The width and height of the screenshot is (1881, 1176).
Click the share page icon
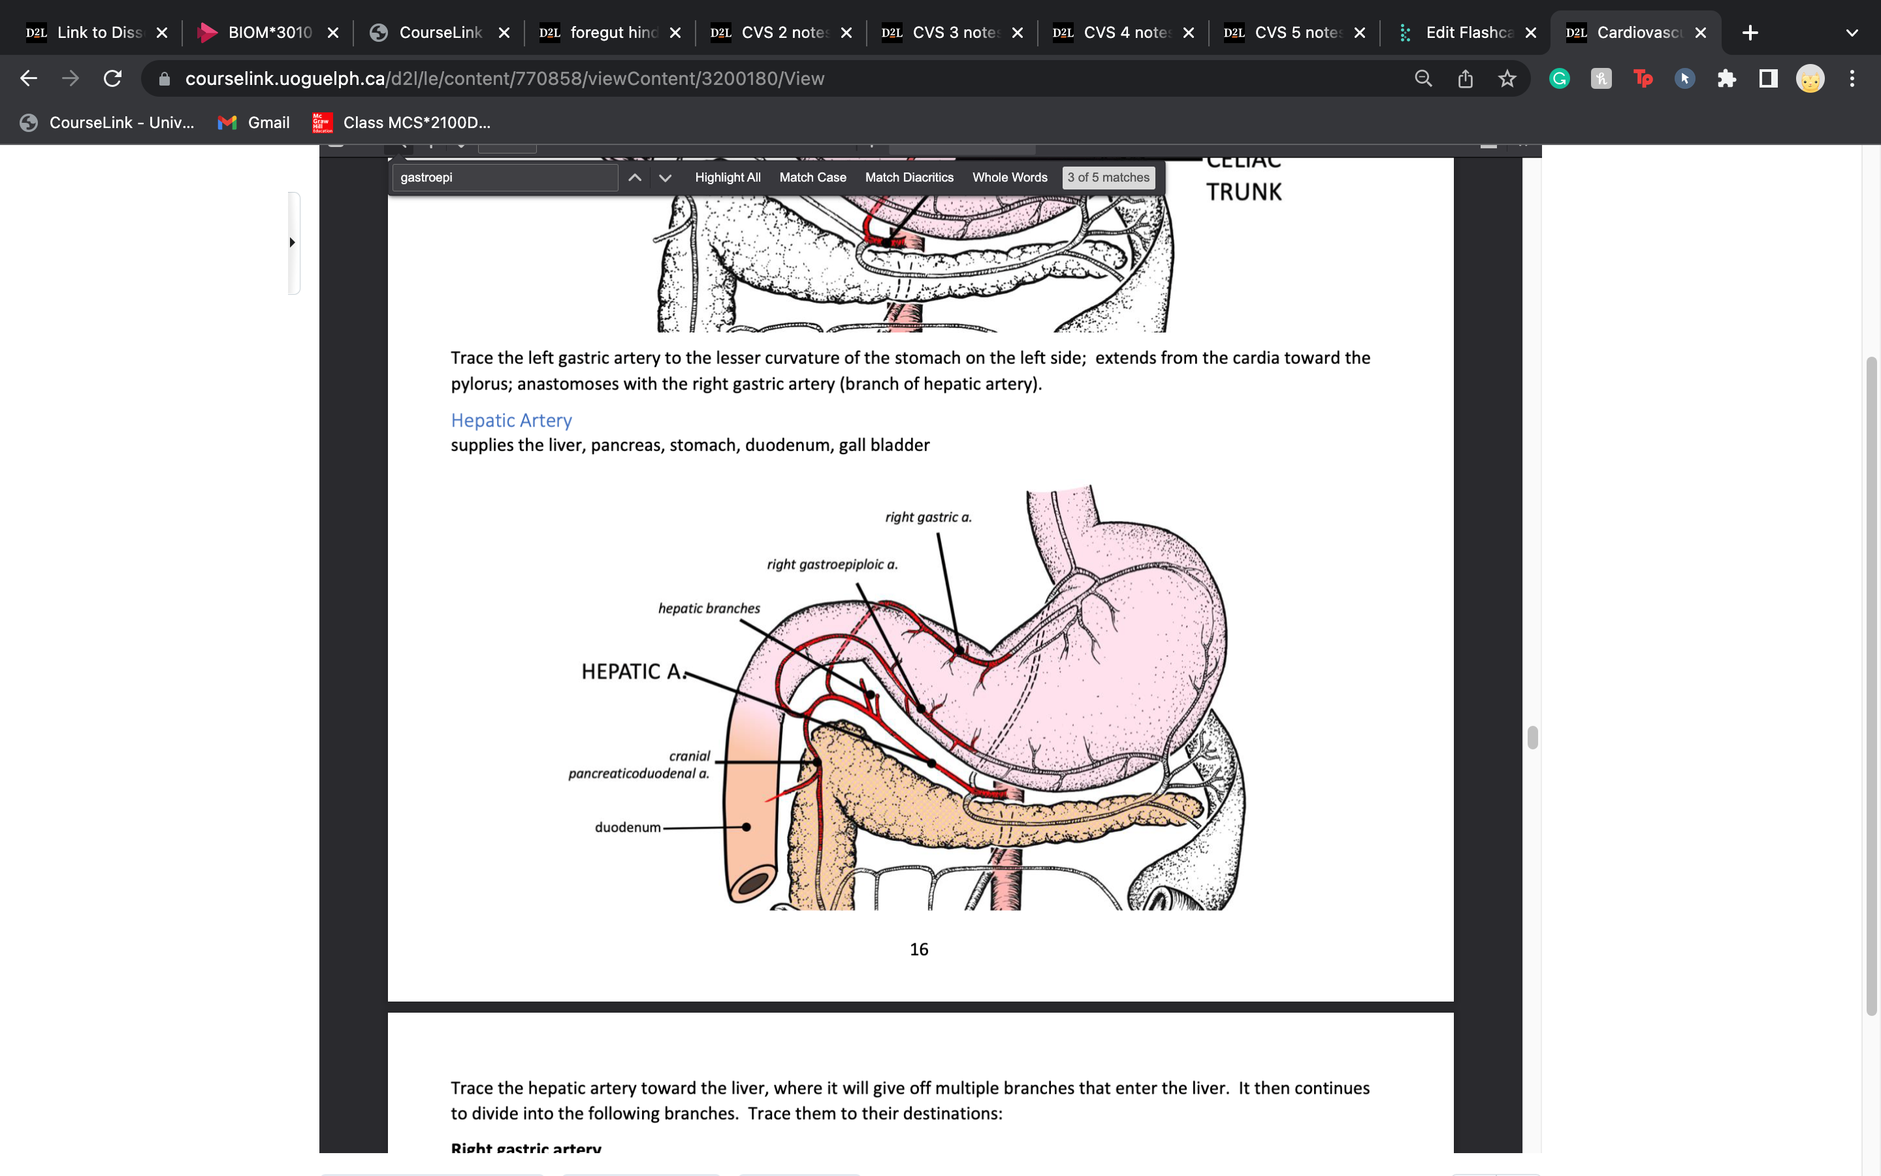pyautogui.click(x=1465, y=78)
